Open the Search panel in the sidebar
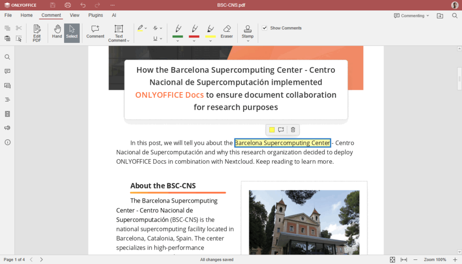462x264 pixels. tap(7, 57)
